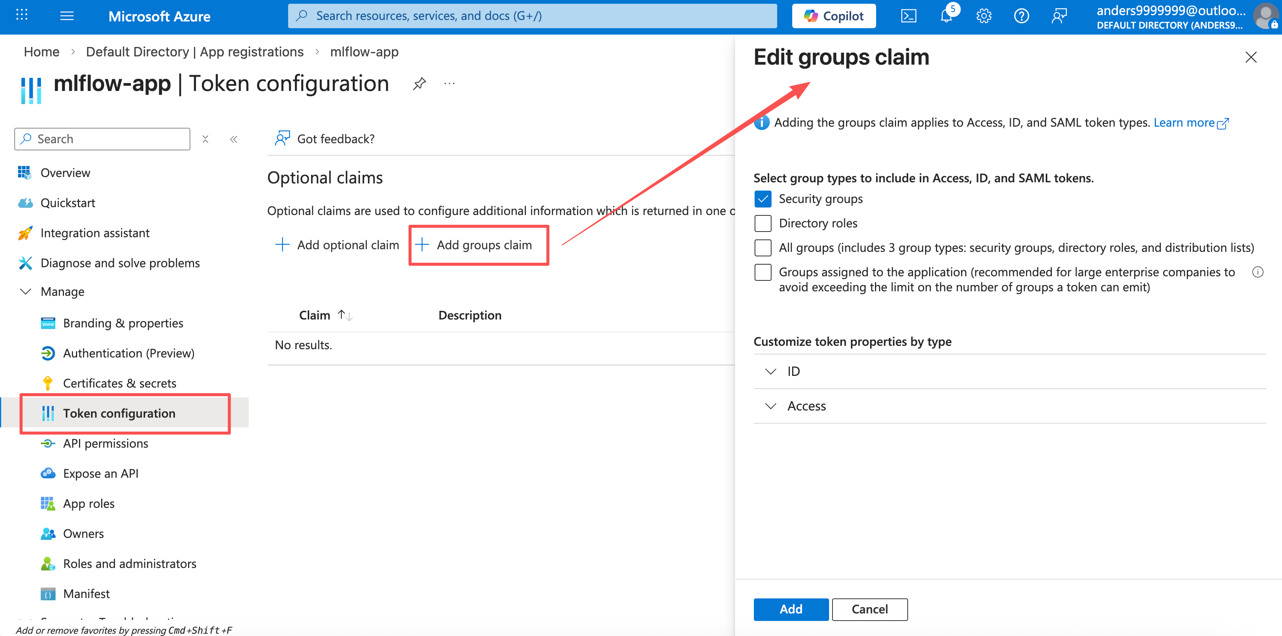Open Copilot in the Azure top bar
1282x636 pixels.
(834, 15)
